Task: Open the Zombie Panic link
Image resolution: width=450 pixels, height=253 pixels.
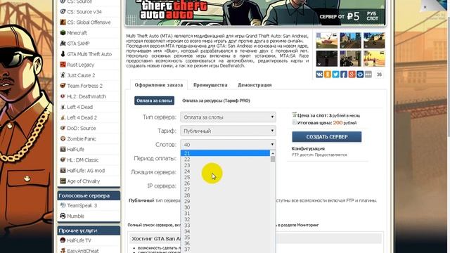Action: click(82, 139)
